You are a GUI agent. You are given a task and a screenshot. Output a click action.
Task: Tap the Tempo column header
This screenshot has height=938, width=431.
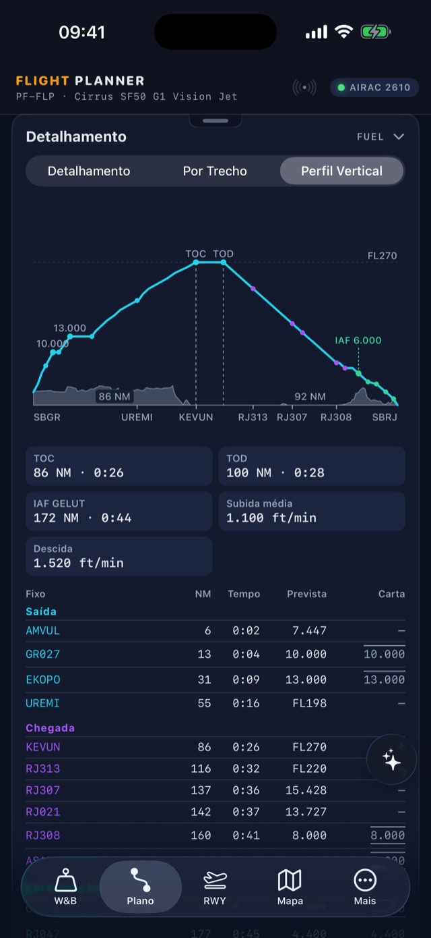244,594
